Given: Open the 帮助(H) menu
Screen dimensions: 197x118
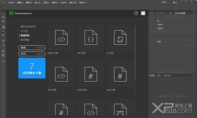Looking at the screenshot, I should pyautogui.click(x=82, y=3).
